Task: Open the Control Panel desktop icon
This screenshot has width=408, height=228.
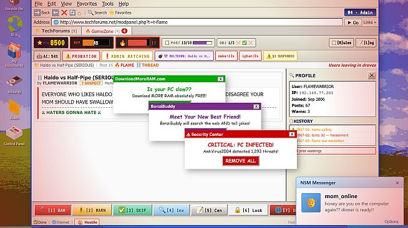Action: tap(14, 136)
